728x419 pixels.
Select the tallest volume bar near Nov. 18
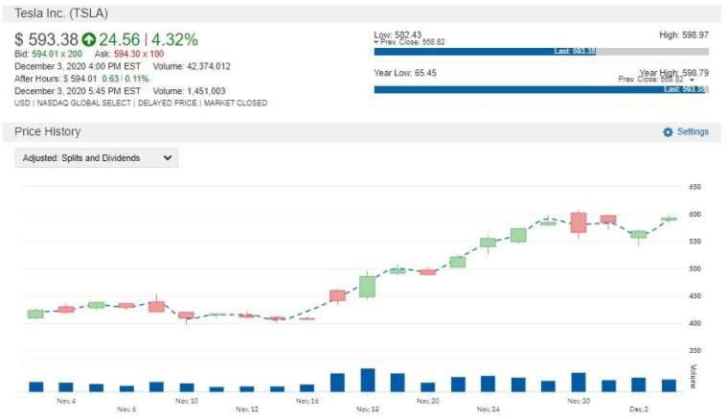click(x=368, y=380)
